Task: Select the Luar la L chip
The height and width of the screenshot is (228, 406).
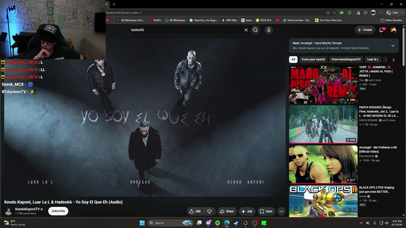Action: click(373, 60)
